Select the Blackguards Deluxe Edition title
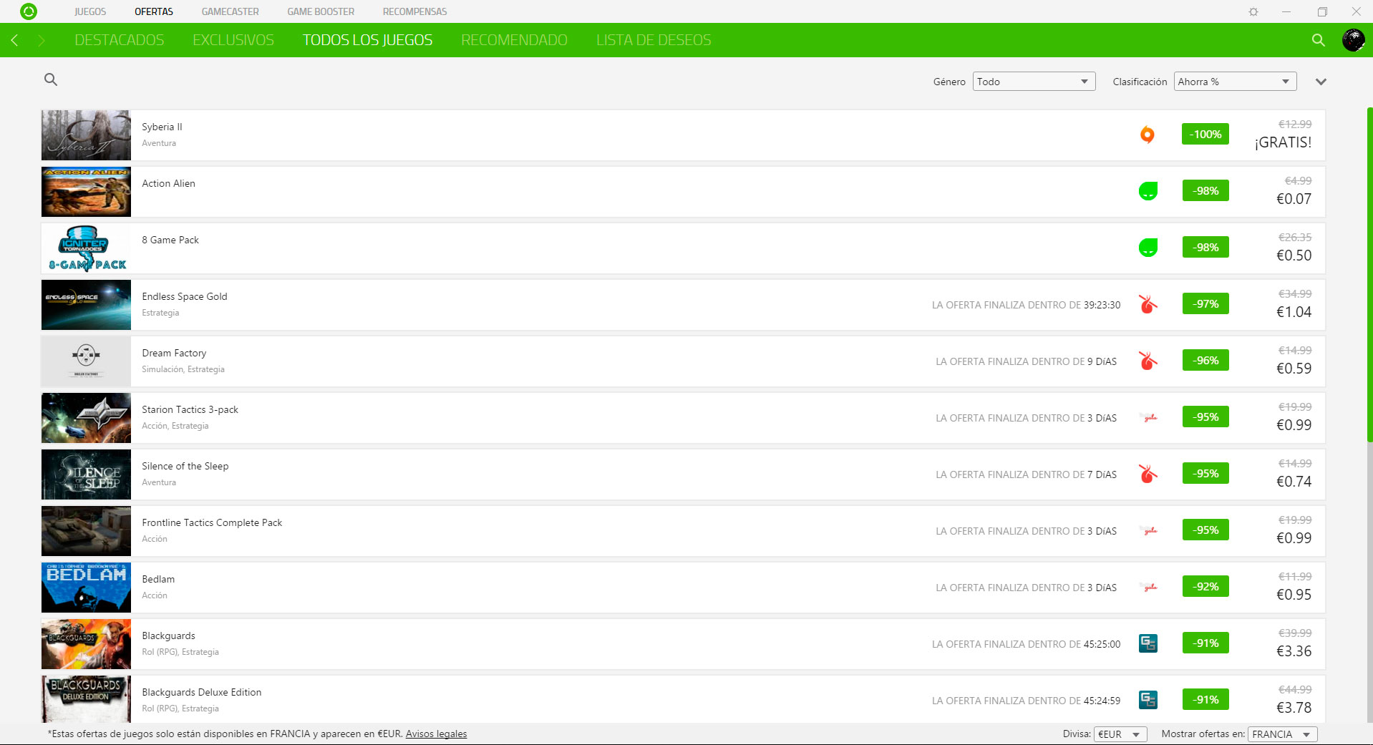The height and width of the screenshot is (745, 1373). (x=202, y=692)
